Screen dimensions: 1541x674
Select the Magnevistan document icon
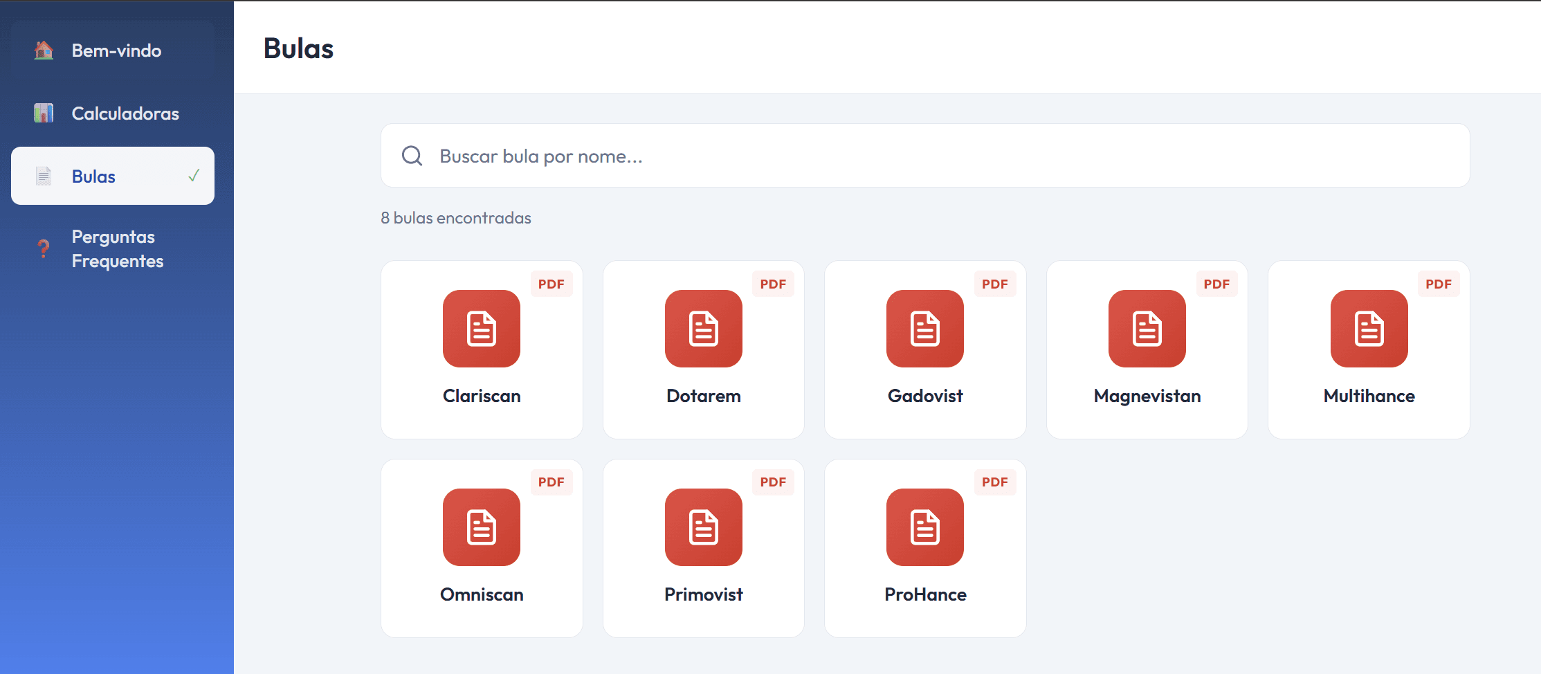point(1147,329)
